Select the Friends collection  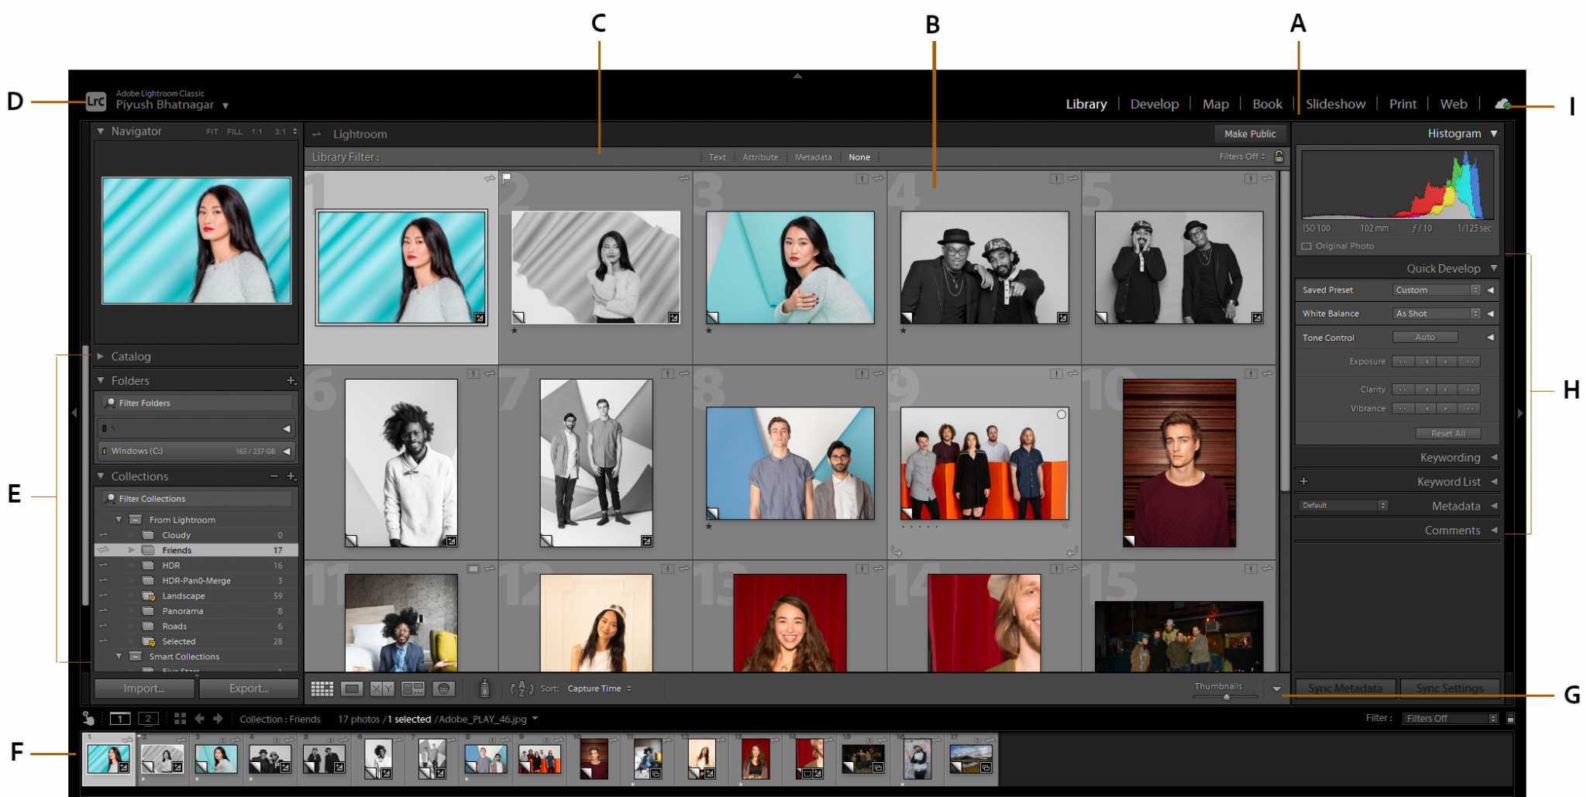point(177,550)
